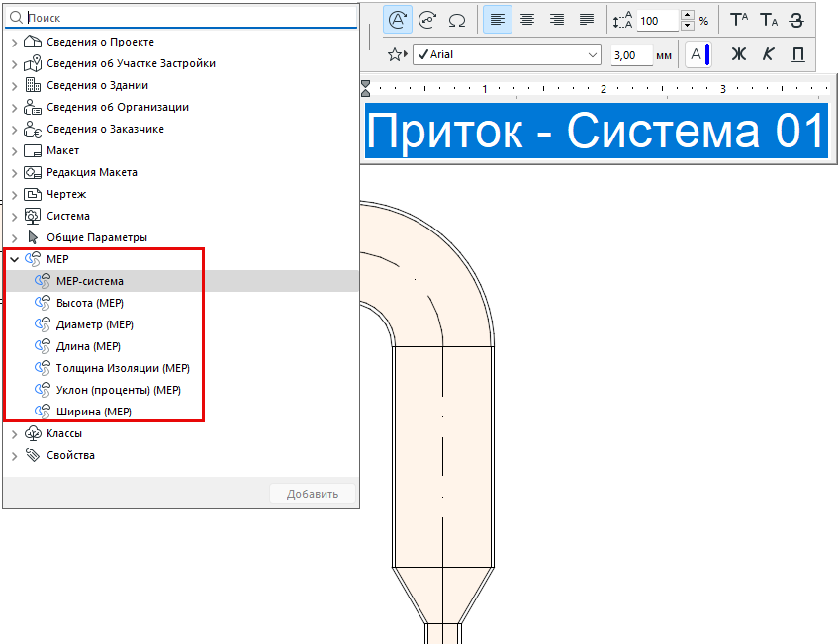Click the Участке Застройки map icon

[33, 63]
